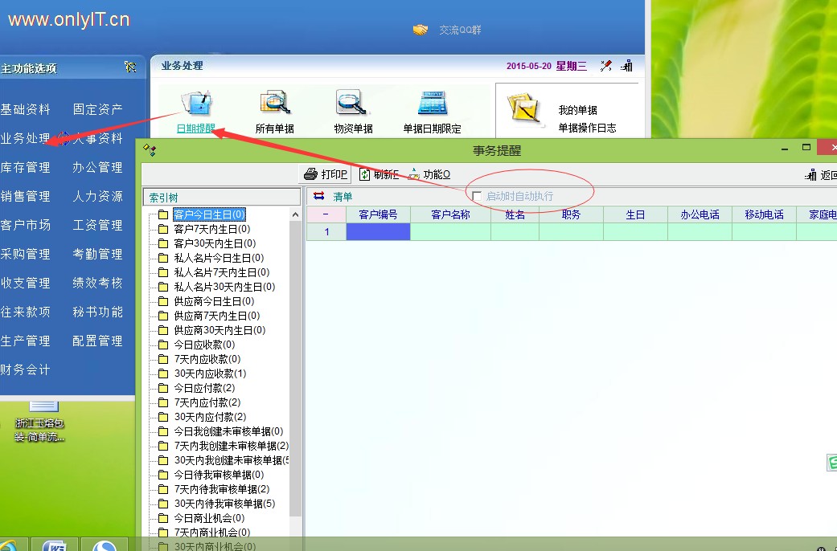This screenshot has width=837, height=551.
Task: Click the 我的单据 folder icon
Action: coord(522,110)
